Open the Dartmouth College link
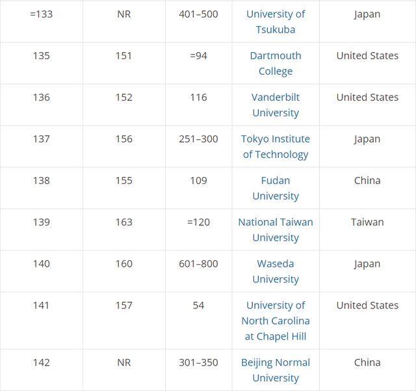This screenshot has width=416, height=391. tap(276, 64)
